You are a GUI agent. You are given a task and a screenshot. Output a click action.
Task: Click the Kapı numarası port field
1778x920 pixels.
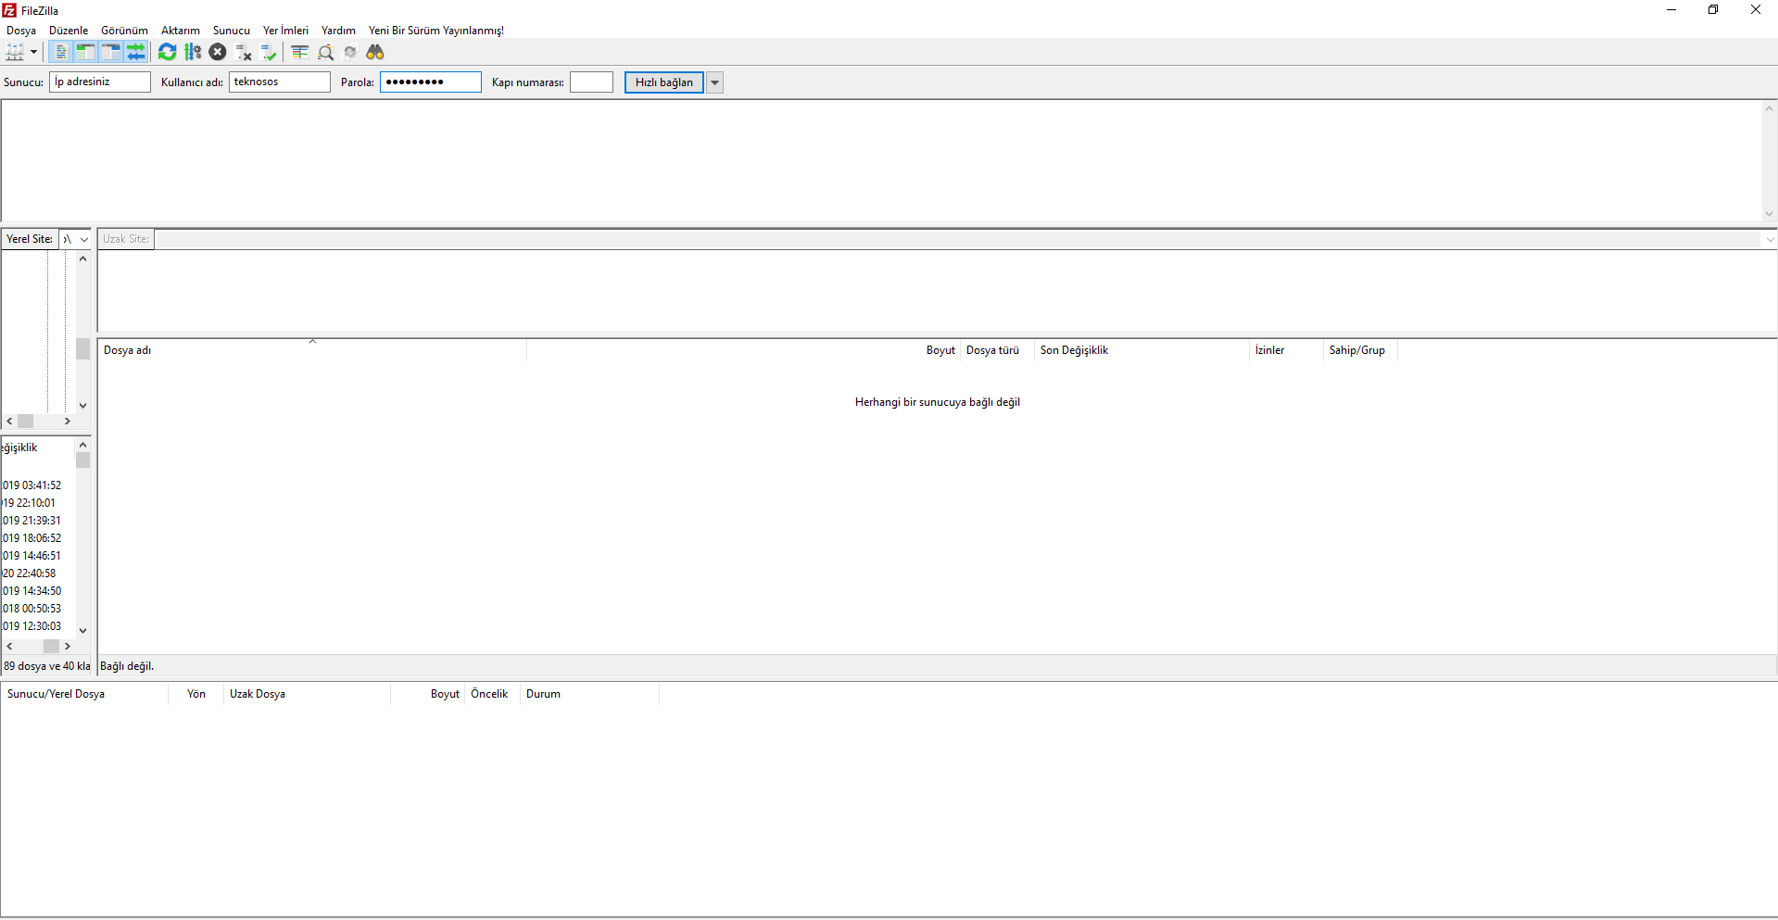pyautogui.click(x=591, y=82)
